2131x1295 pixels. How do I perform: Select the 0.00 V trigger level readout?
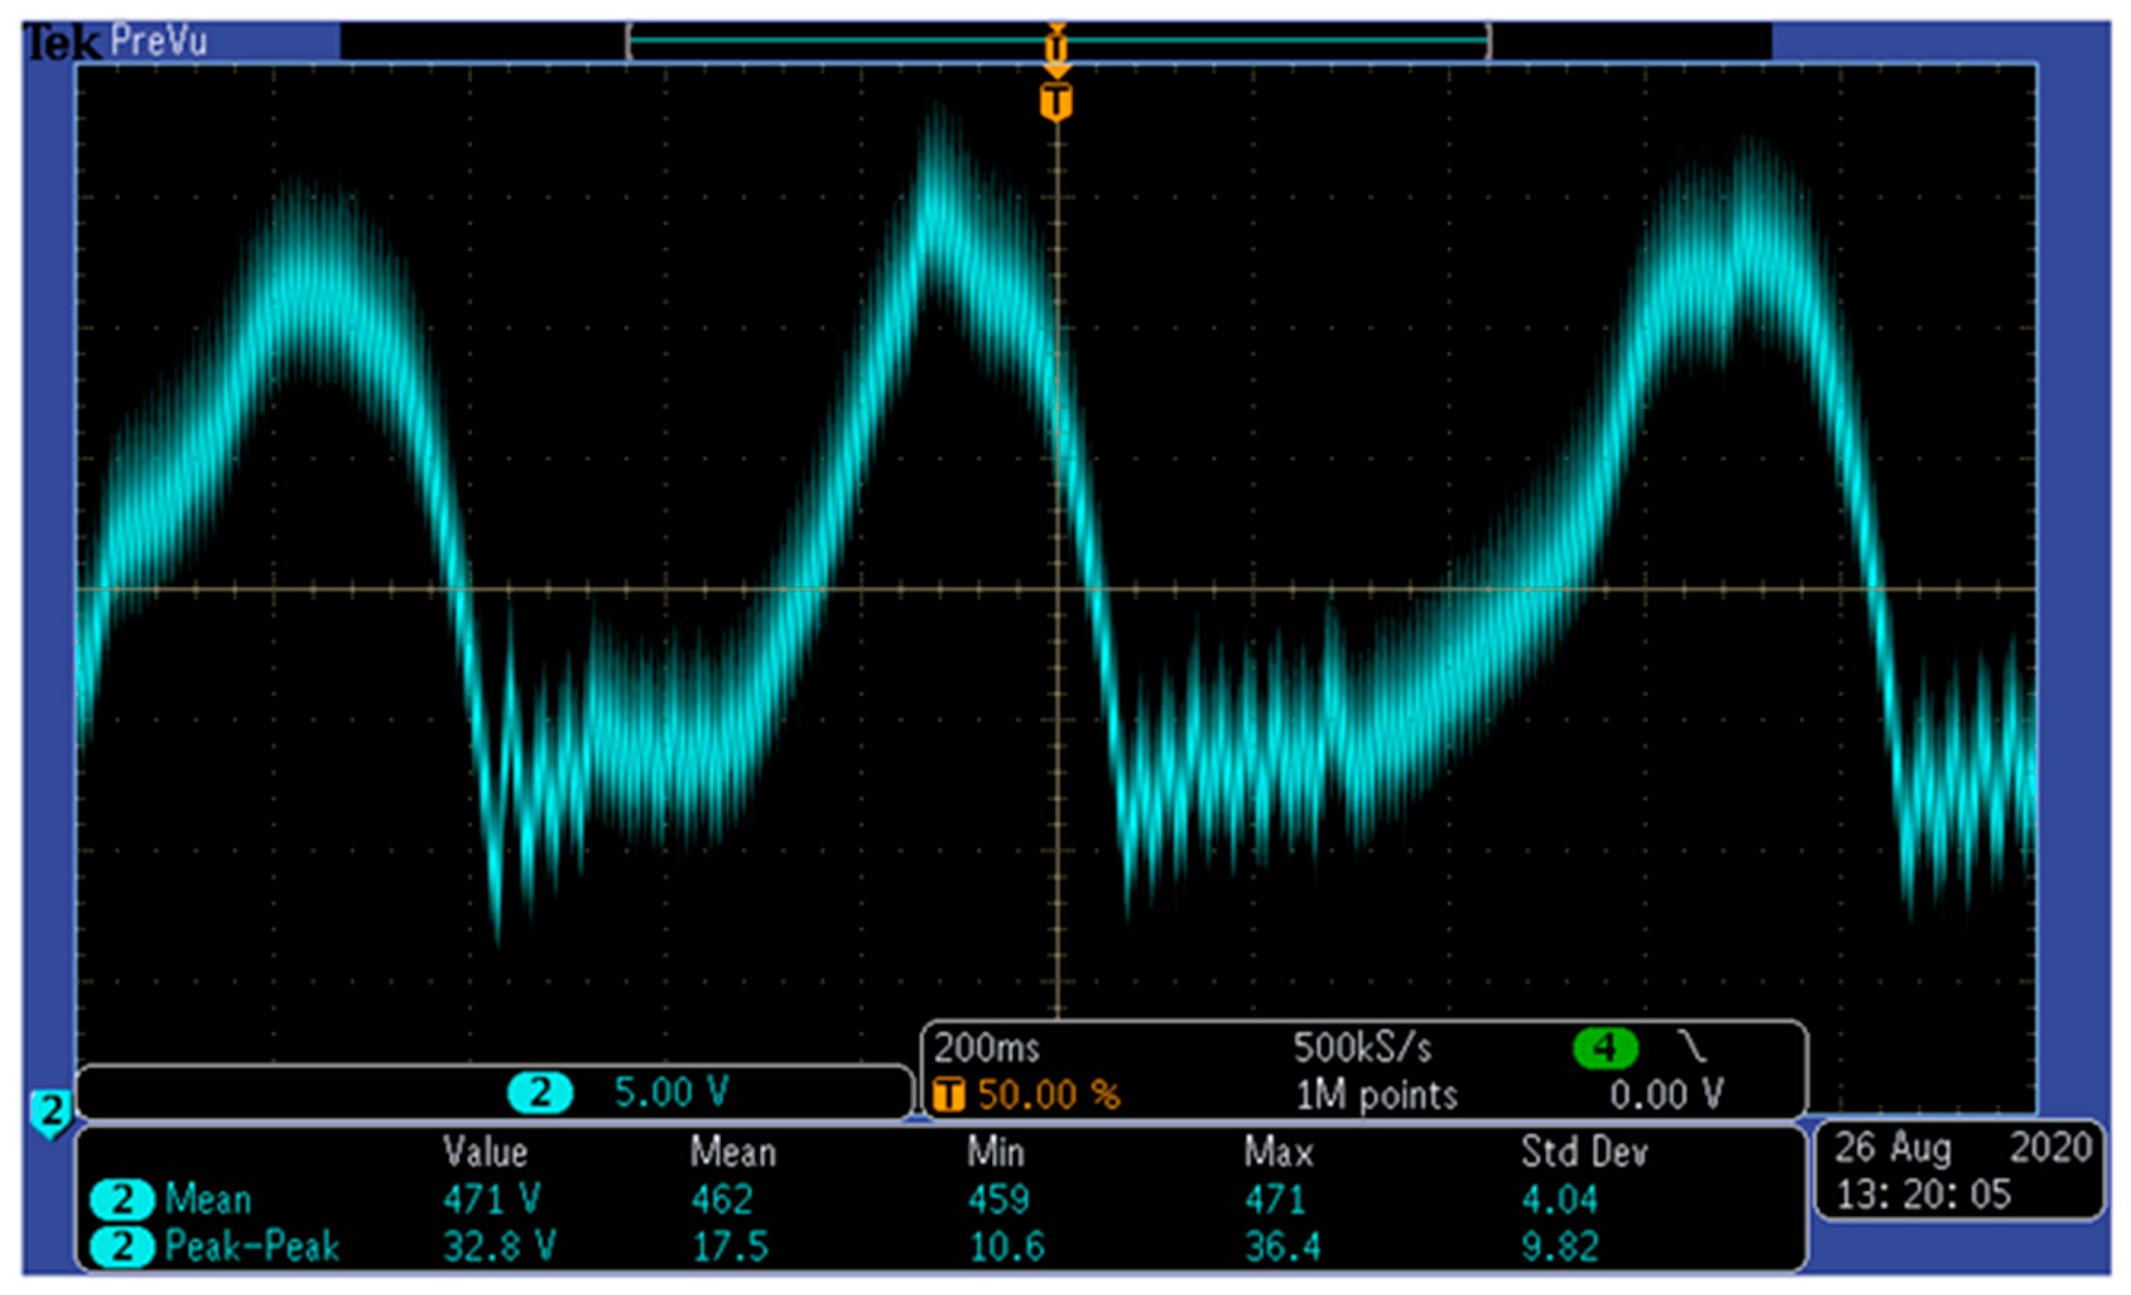coord(1666,1095)
